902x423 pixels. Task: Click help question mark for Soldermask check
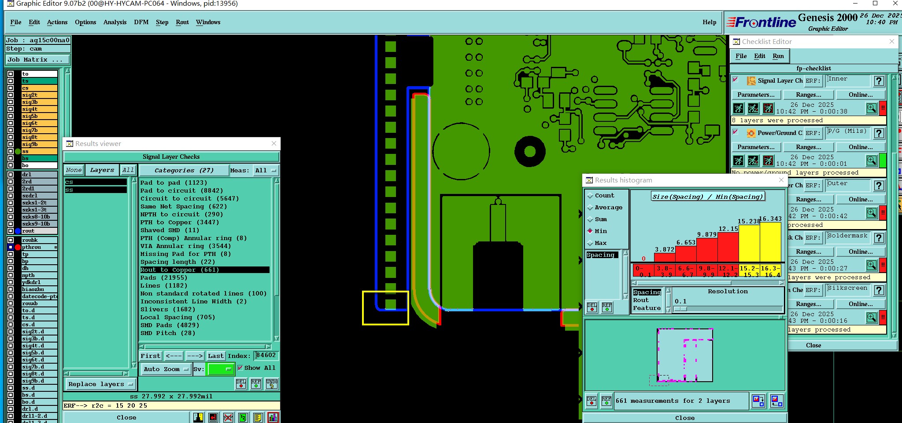pyautogui.click(x=879, y=238)
